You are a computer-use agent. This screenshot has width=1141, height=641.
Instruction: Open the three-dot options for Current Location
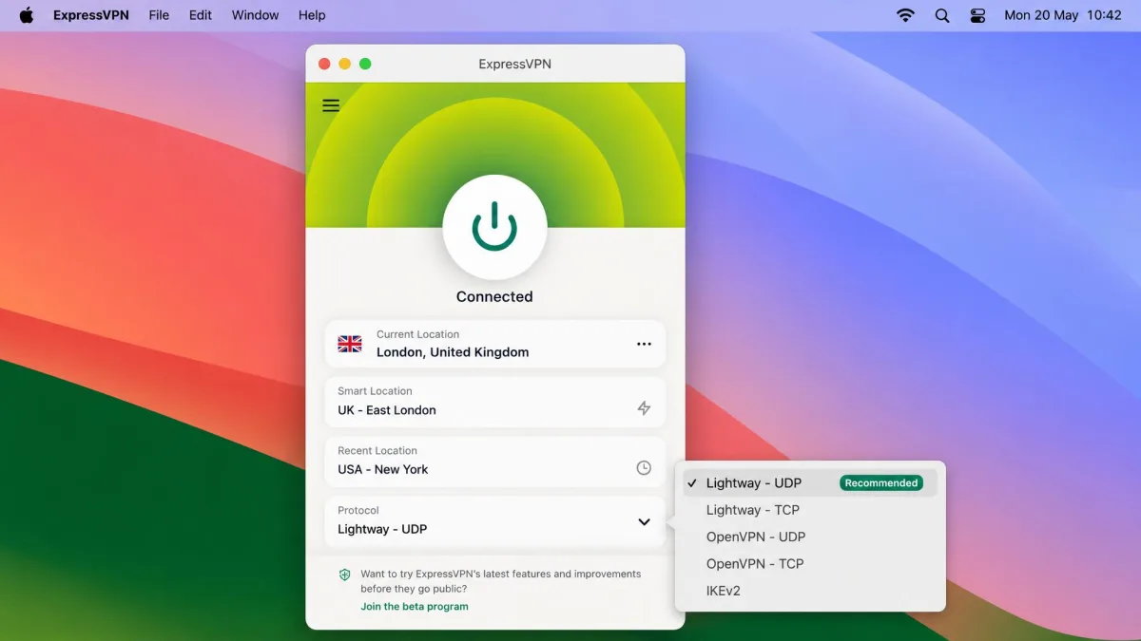point(644,344)
